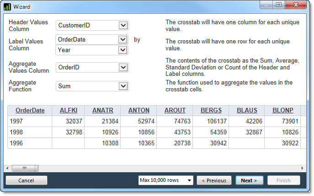Click the ANATR column header
The image size is (314, 196).
[103, 110]
